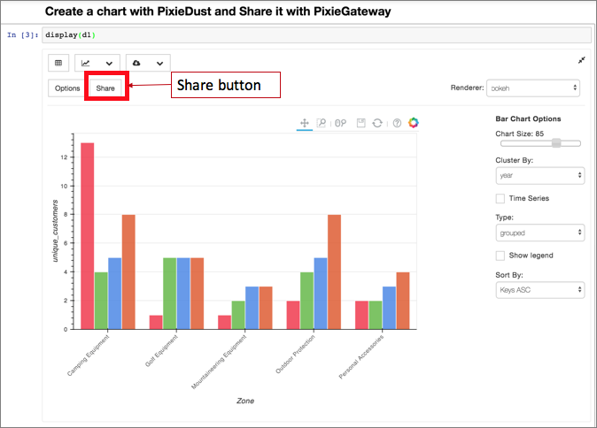Open the Renderer bokeh dropdown
This screenshot has width=597, height=428.
click(x=533, y=88)
